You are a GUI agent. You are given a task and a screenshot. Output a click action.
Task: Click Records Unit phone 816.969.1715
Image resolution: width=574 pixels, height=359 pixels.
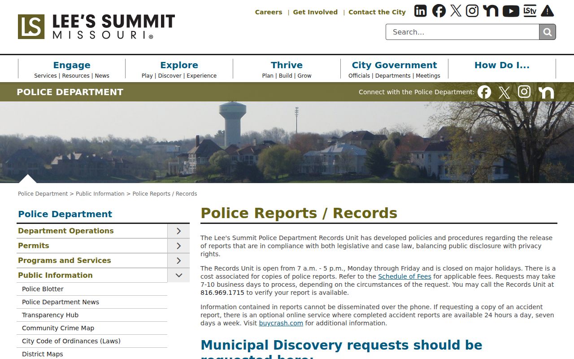[x=222, y=293]
